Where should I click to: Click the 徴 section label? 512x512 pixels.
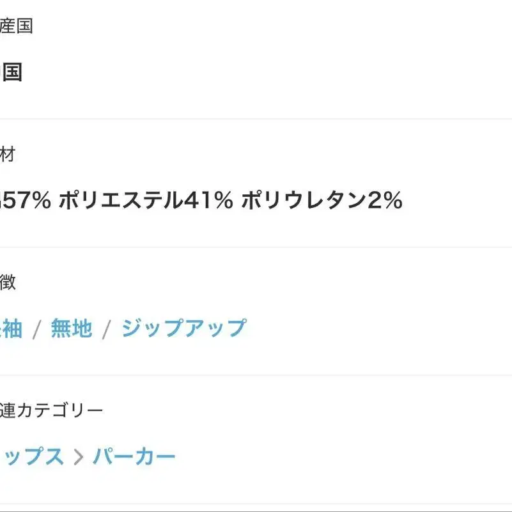(x=8, y=282)
